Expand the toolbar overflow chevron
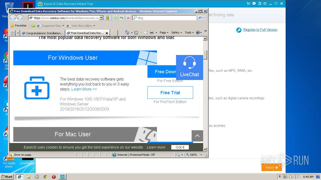This screenshot has height=180, width=321. (206, 31)
